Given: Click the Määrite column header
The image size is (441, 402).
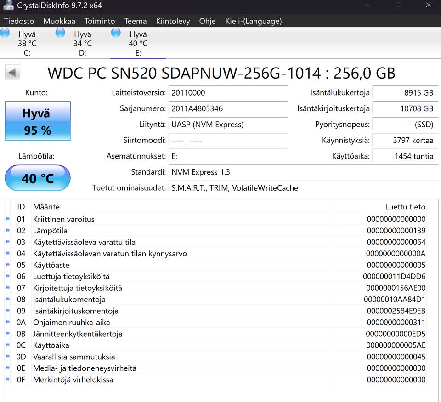Looking at the screenshot, I should tap(182, 207).
